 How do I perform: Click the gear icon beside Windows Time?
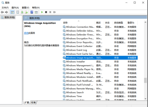[x=64, y=96]
